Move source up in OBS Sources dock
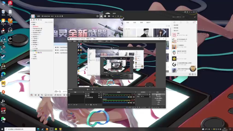 pos(94,105)
